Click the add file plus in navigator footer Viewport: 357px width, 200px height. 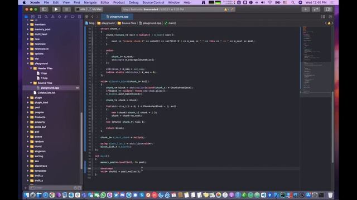(26, 188)
